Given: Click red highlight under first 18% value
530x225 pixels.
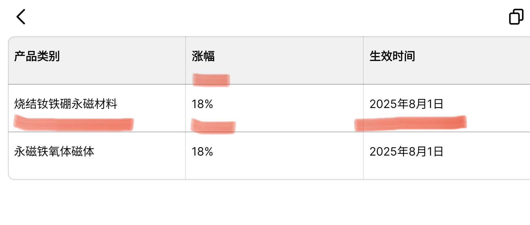Looking at the screenshot, I should coord(213,126).
